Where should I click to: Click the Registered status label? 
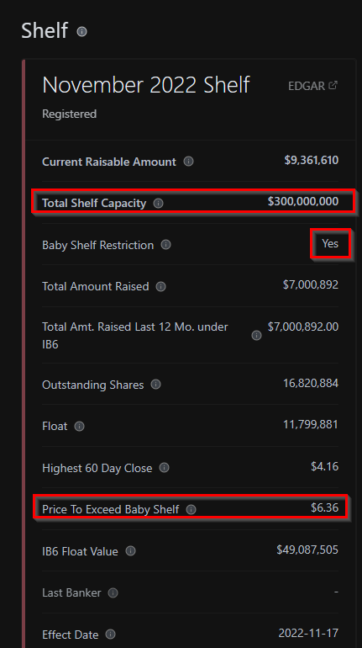point(69,114)
